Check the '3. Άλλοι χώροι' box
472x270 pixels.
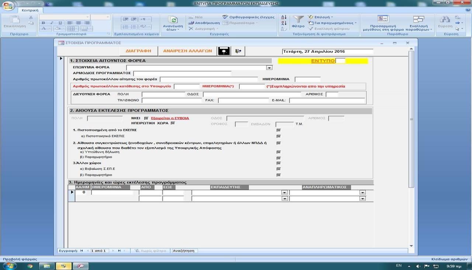coord(278,163)
